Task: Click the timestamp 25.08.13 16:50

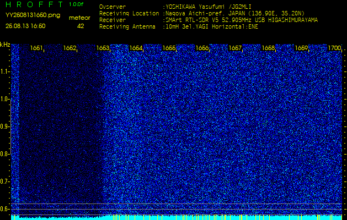Action: pyautogui.click(x=25, y=26)
